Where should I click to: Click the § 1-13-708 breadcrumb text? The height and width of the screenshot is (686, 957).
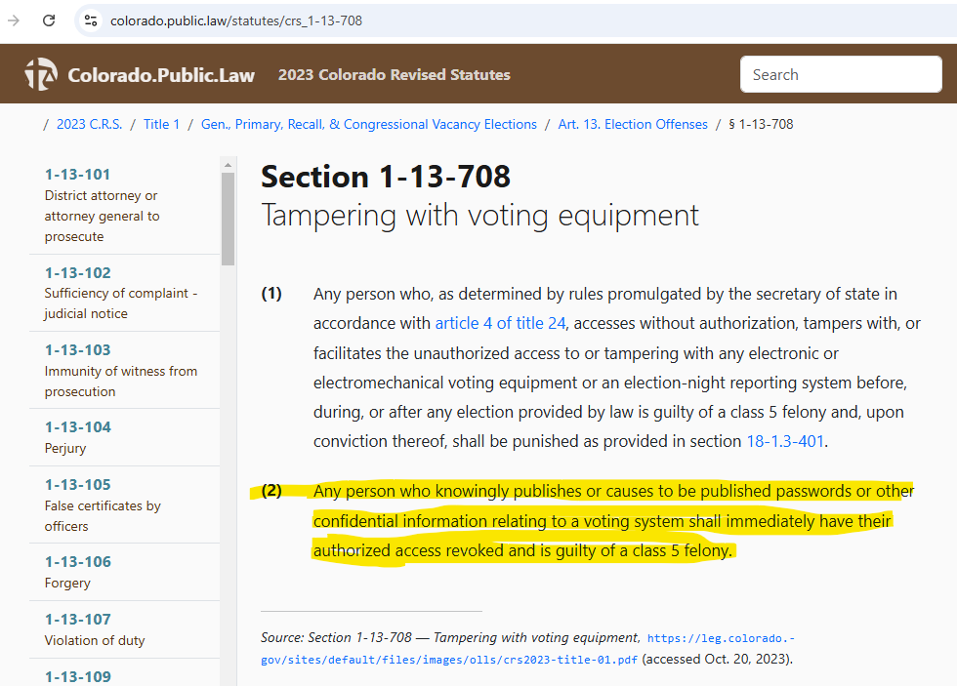tap(761, 124)
